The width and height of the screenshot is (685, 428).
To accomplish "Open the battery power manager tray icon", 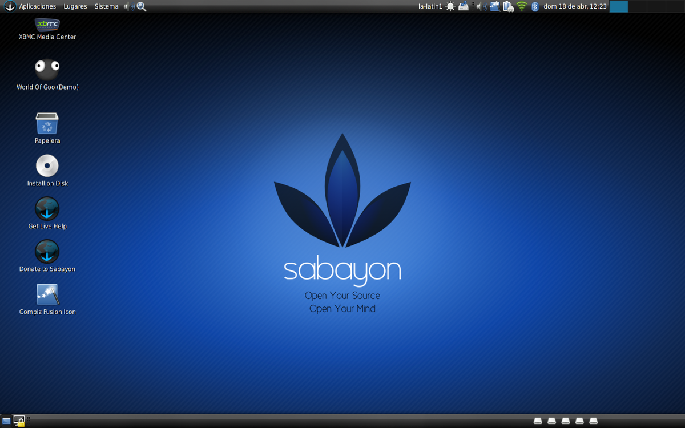I will point(508,6).
